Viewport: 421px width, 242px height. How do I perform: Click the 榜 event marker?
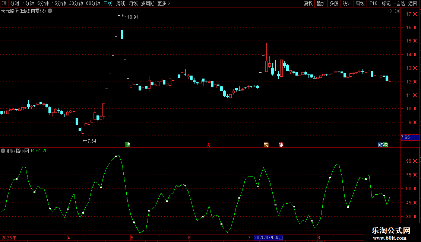266,144
